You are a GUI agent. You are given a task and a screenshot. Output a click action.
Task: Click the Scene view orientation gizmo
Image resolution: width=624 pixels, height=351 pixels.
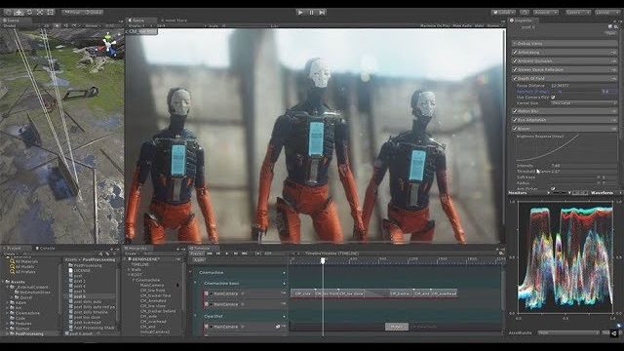pyautogui.click(x=108, y=45)
